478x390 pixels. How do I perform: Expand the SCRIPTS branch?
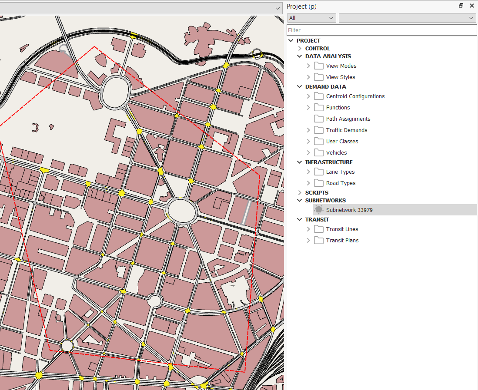click(299, 192)
